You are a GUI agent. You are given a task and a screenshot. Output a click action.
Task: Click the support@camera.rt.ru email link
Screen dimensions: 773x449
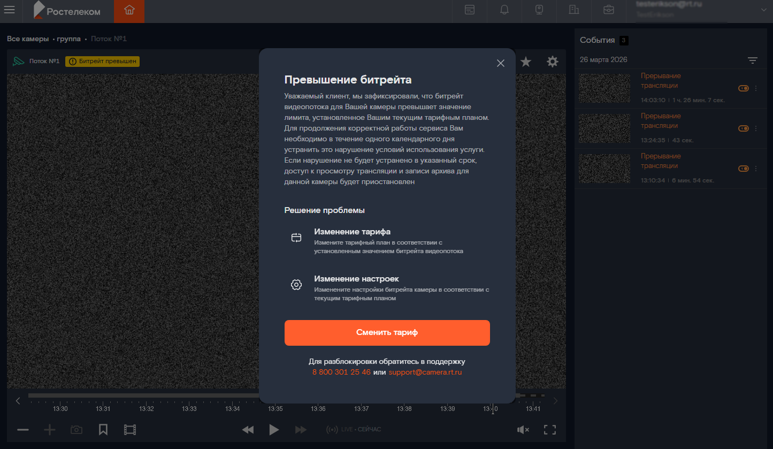tap(425, 372)
